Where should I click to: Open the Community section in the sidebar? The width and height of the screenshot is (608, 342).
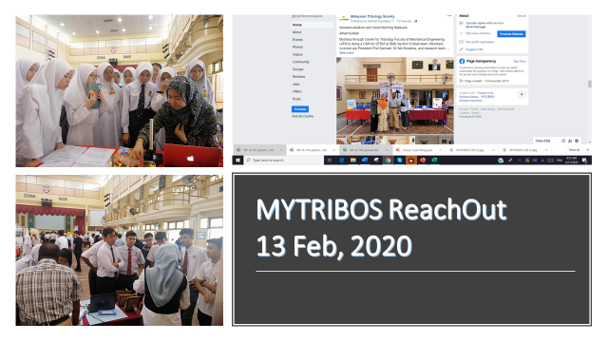coord(301,62)
